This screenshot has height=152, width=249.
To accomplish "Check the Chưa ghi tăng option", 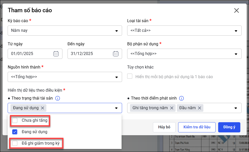I will 15,120.
